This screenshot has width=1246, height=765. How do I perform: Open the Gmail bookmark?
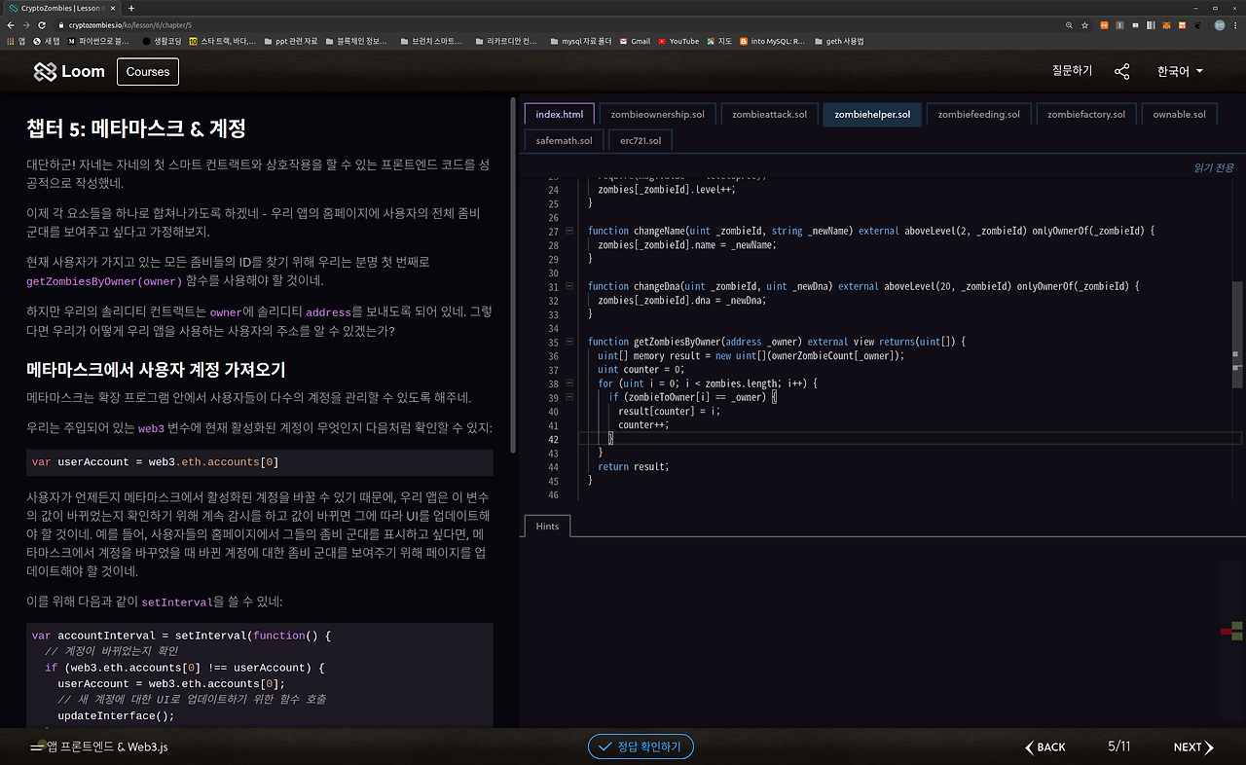(x=635, y=41)
